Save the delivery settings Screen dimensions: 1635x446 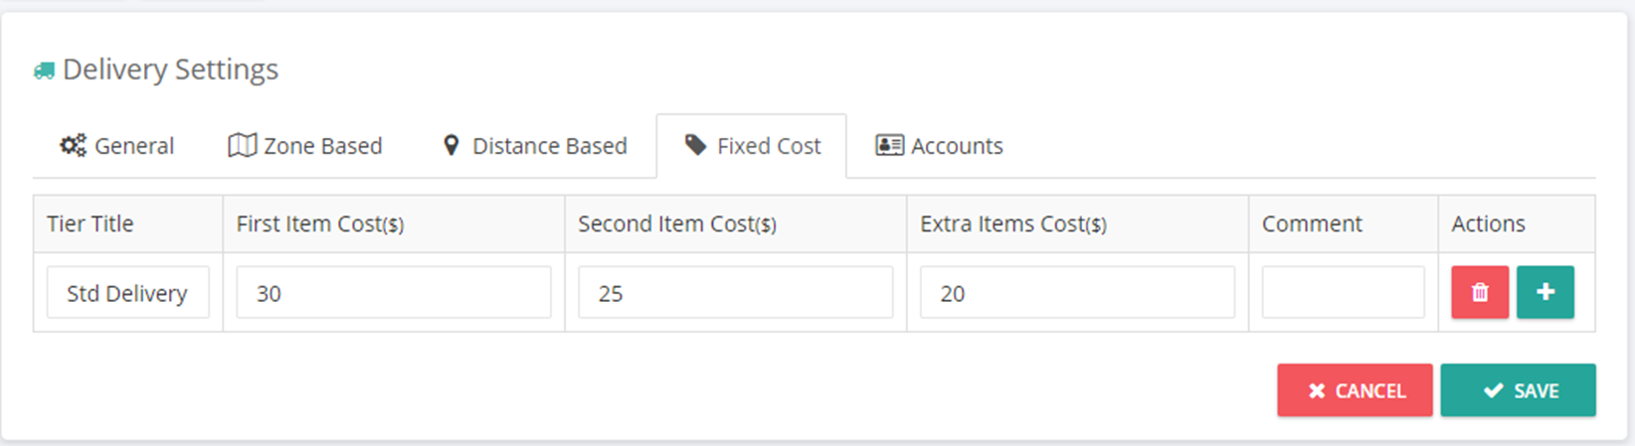coord(1519,390)
